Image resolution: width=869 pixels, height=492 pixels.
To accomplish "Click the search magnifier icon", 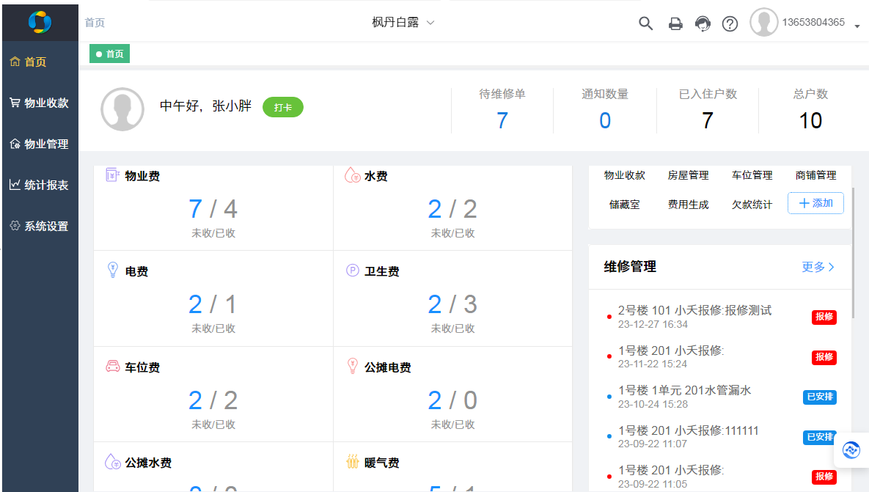I will 645,23.
